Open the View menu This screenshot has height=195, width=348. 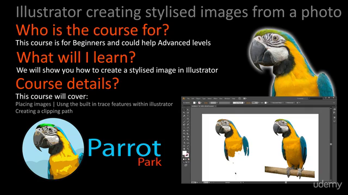coord(221,99)
